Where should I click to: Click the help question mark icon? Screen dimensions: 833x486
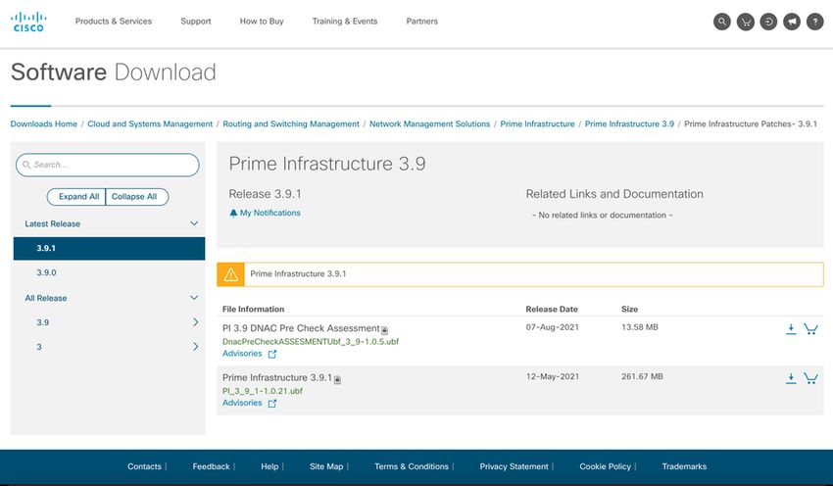[814, 22]
